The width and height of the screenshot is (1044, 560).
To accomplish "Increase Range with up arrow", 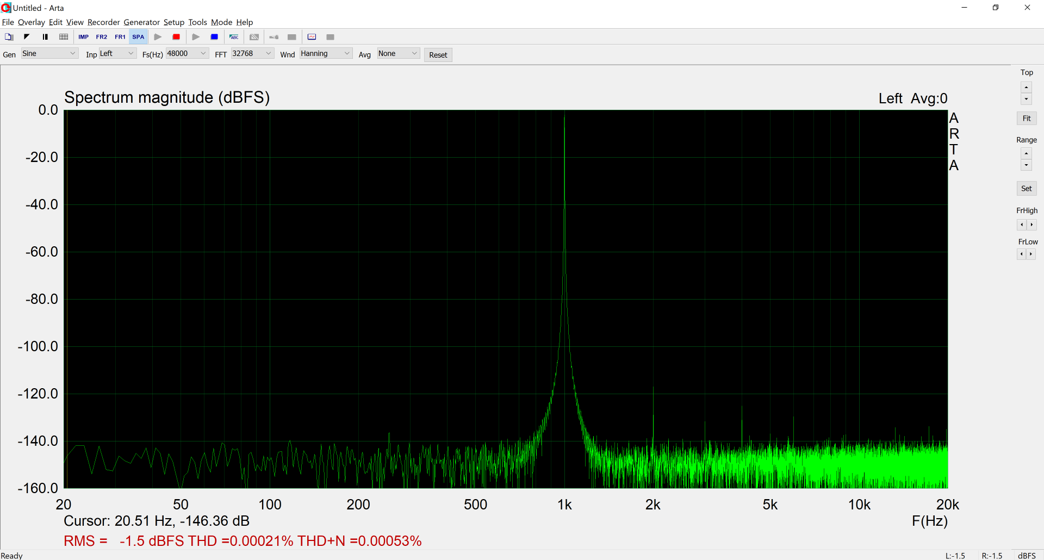I will [1026, 154].
